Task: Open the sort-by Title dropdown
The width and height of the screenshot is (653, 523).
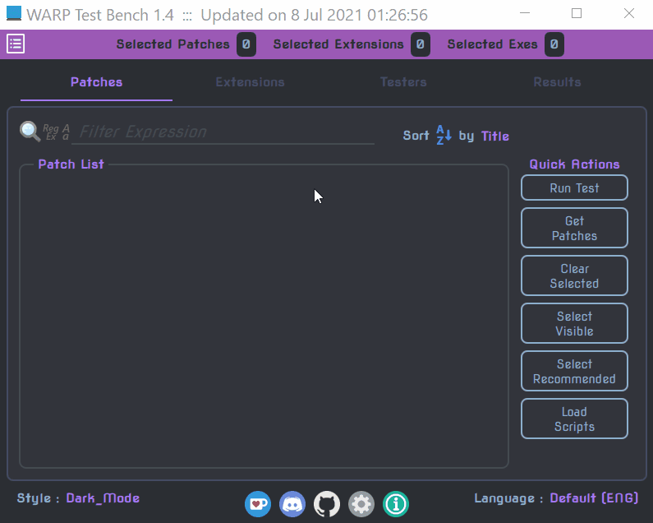Action: 494,136
